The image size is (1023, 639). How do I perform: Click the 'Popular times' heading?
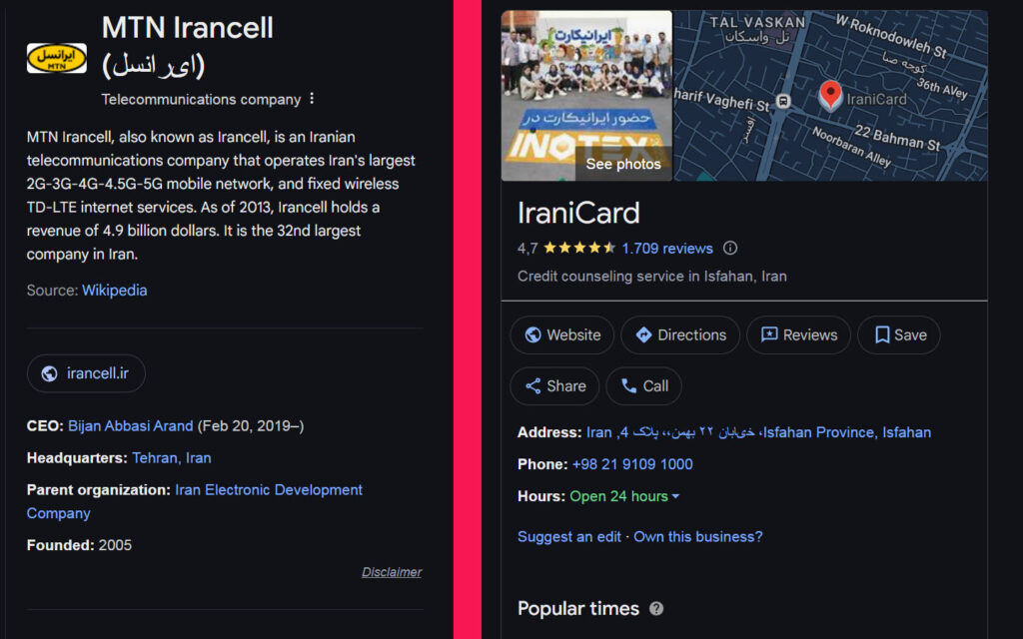point(578,608)
